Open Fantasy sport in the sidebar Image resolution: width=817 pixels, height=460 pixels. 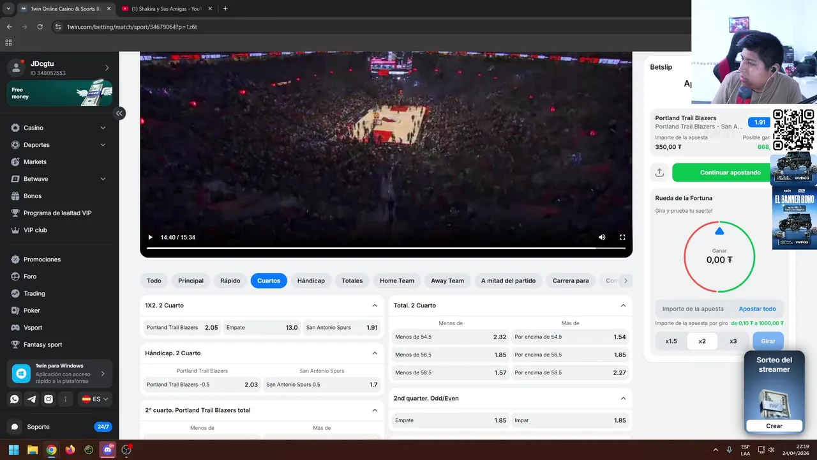[x=43, y=344]
